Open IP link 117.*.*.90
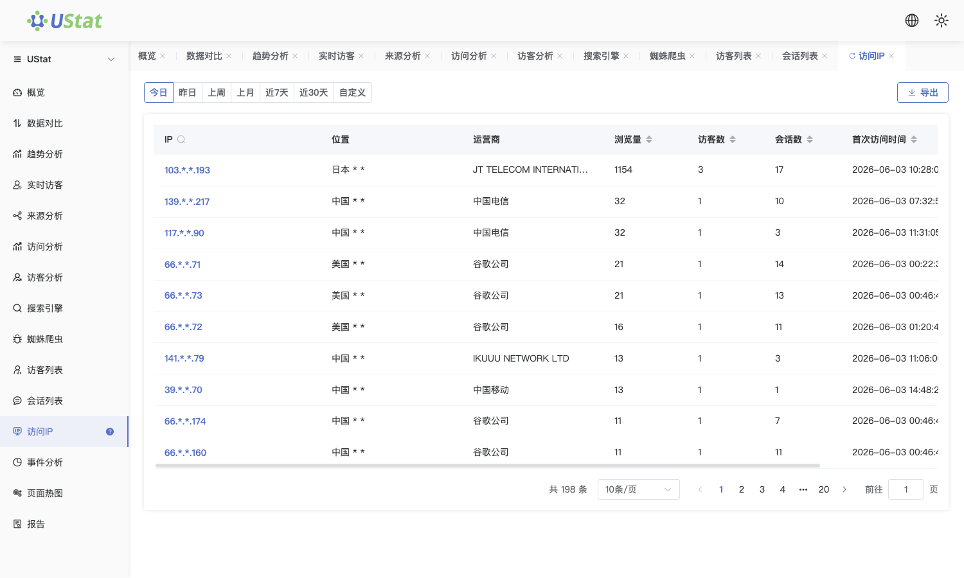 (x=184, y=233)
